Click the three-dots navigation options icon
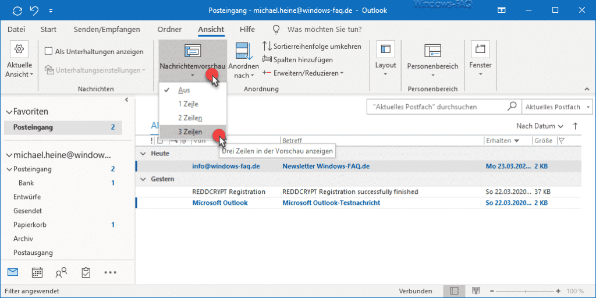Screen dimensions: 596x298 pos(110,272)
